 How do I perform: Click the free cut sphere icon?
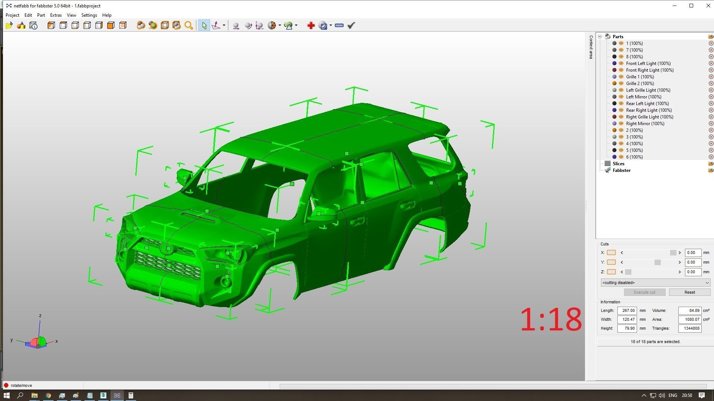272,25
